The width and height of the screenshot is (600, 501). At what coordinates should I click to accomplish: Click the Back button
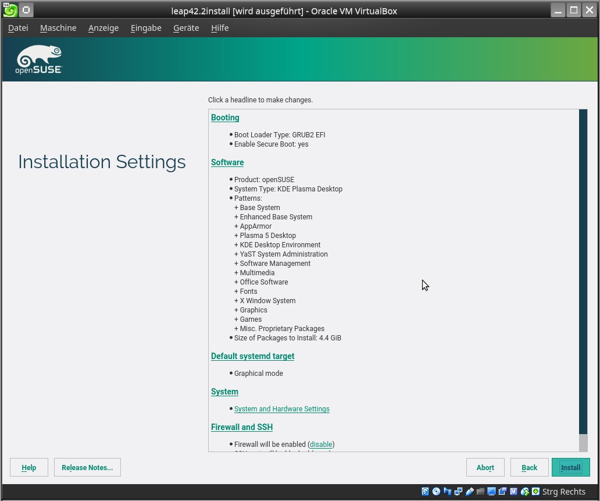529,467
